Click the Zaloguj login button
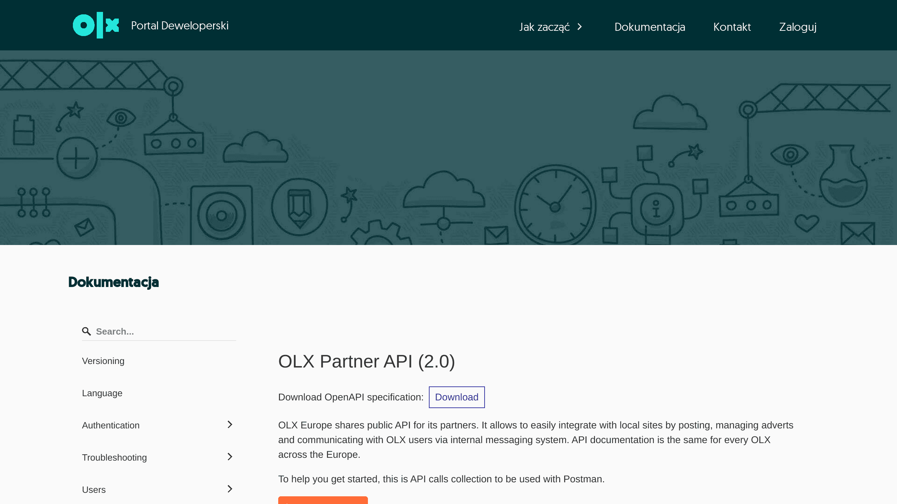Viewport: 897px width, 504px height. point(797,26)
